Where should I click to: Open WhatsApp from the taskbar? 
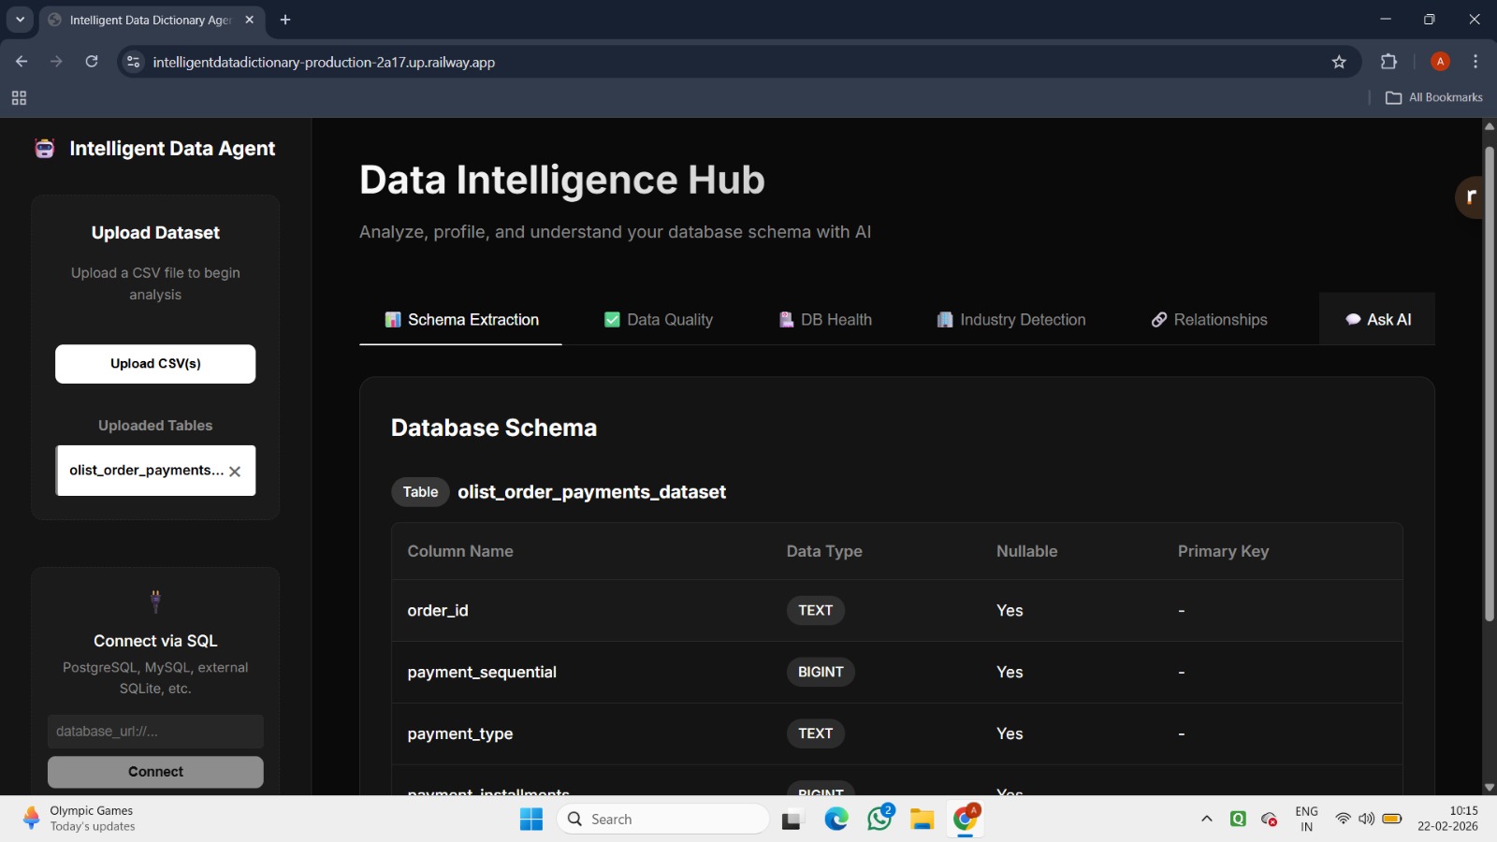(x=879, y=819)
